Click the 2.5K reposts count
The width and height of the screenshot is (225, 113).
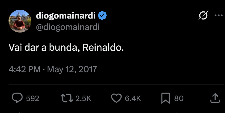coord(83,98)
